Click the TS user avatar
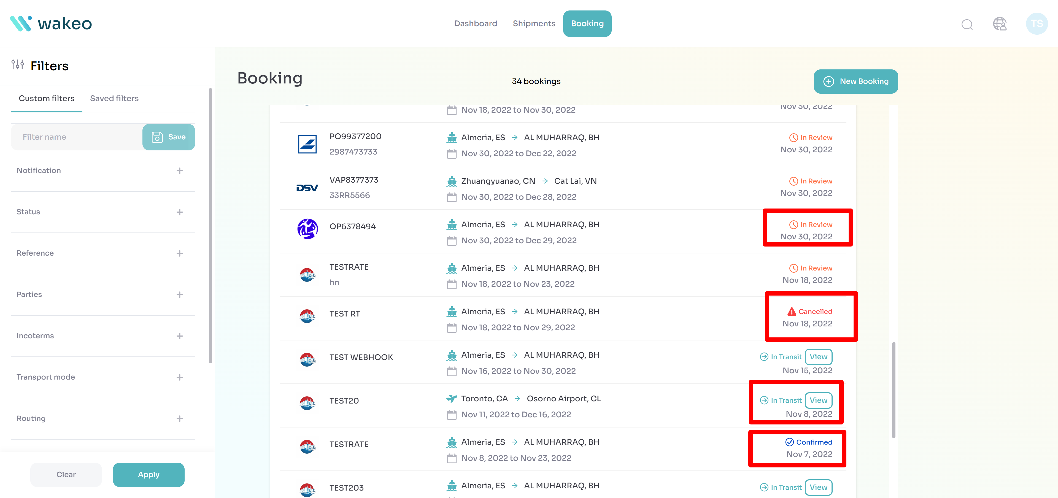The height and width of the screenshot is (498, 1058). 1037,23
